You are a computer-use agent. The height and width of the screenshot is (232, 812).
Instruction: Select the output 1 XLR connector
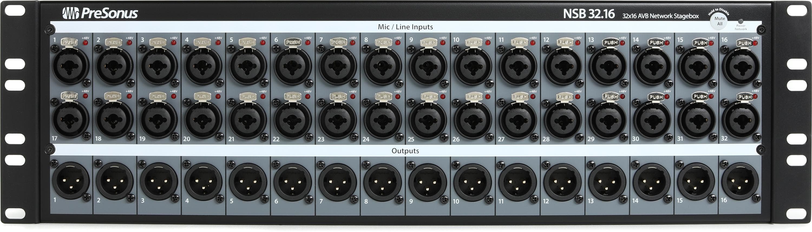(71, 181)
